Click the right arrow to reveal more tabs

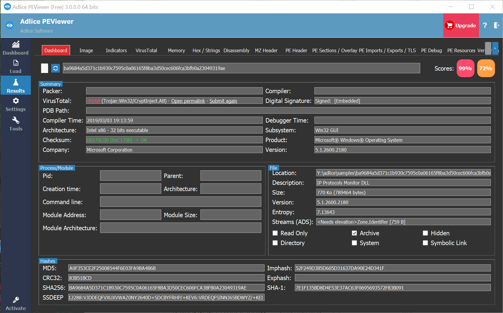pos(495,48)
